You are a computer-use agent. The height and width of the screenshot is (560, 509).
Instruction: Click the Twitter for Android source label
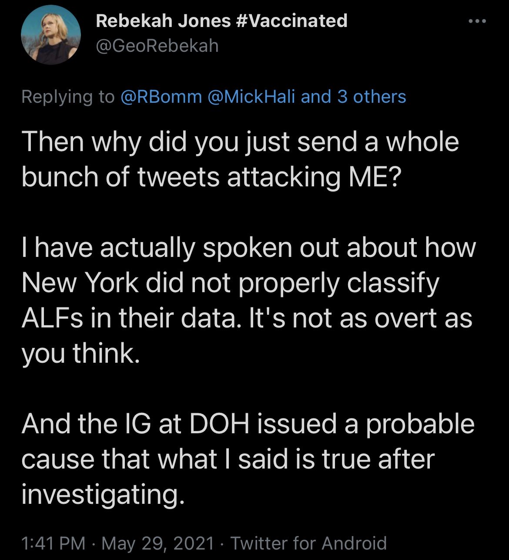point(308,543)
